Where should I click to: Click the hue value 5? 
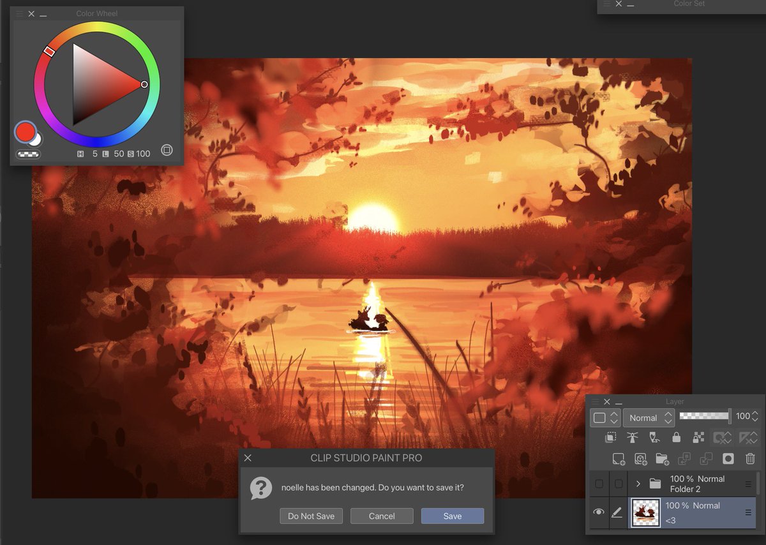pos(94,154)
